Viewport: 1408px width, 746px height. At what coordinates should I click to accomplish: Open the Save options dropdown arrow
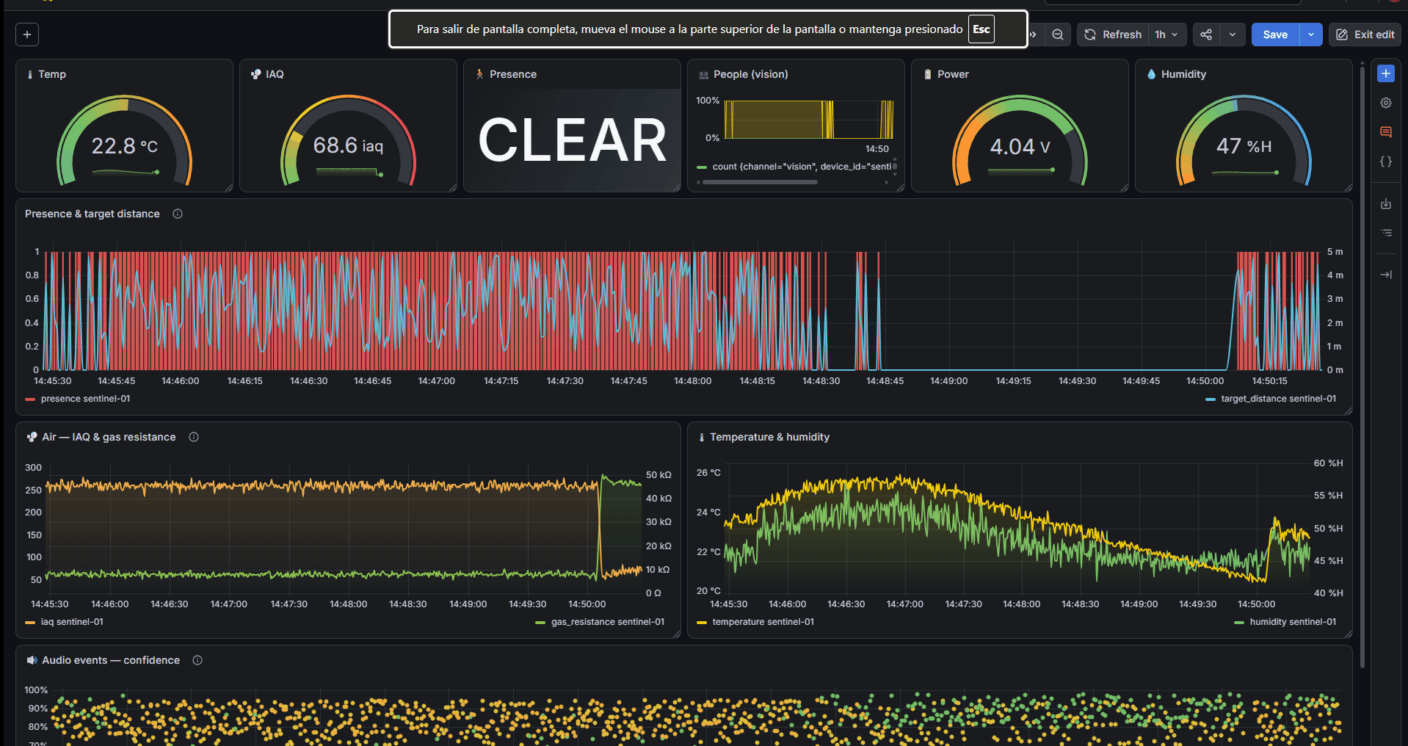coord(1311,35)
